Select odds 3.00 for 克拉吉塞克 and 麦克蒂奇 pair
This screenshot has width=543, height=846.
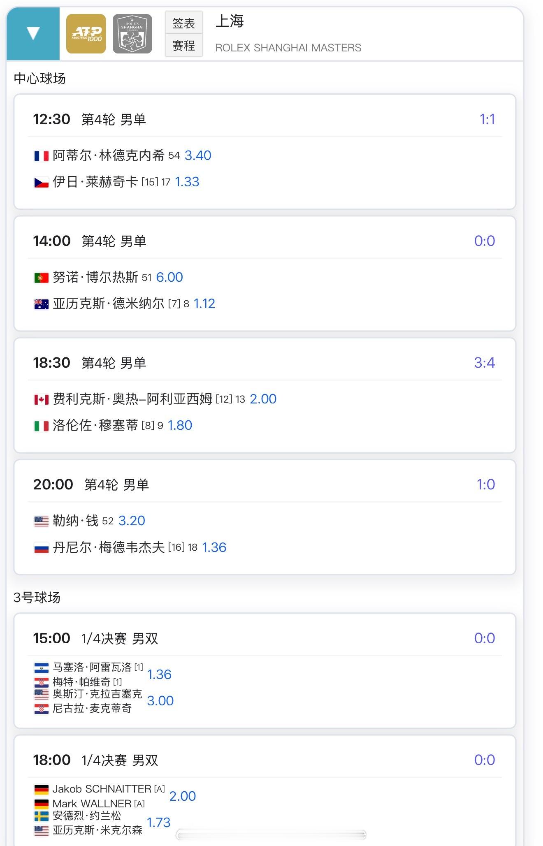(x=160, y=700)
